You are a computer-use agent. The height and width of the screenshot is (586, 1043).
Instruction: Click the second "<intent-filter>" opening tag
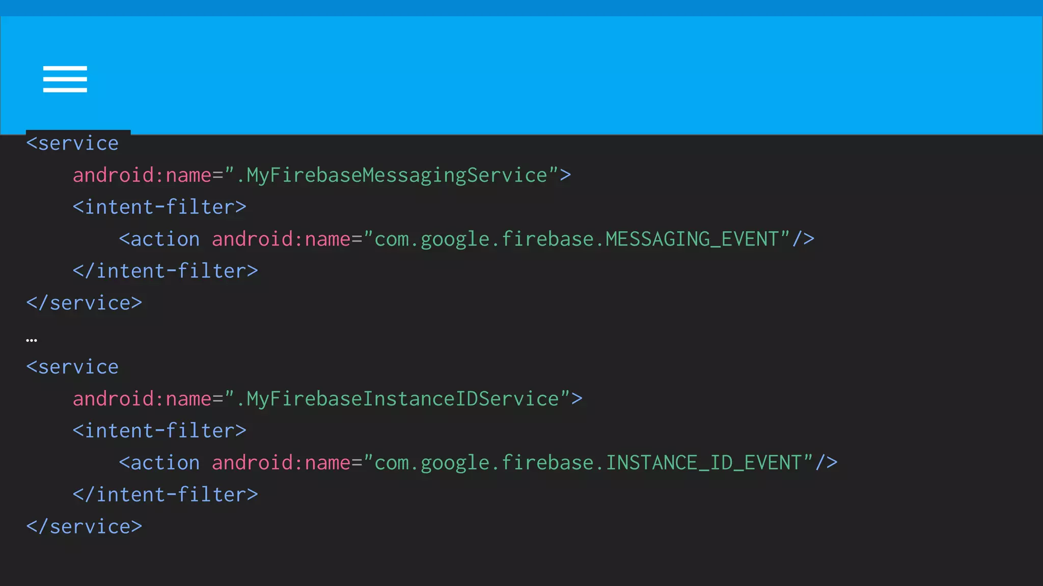coord(159,431)
